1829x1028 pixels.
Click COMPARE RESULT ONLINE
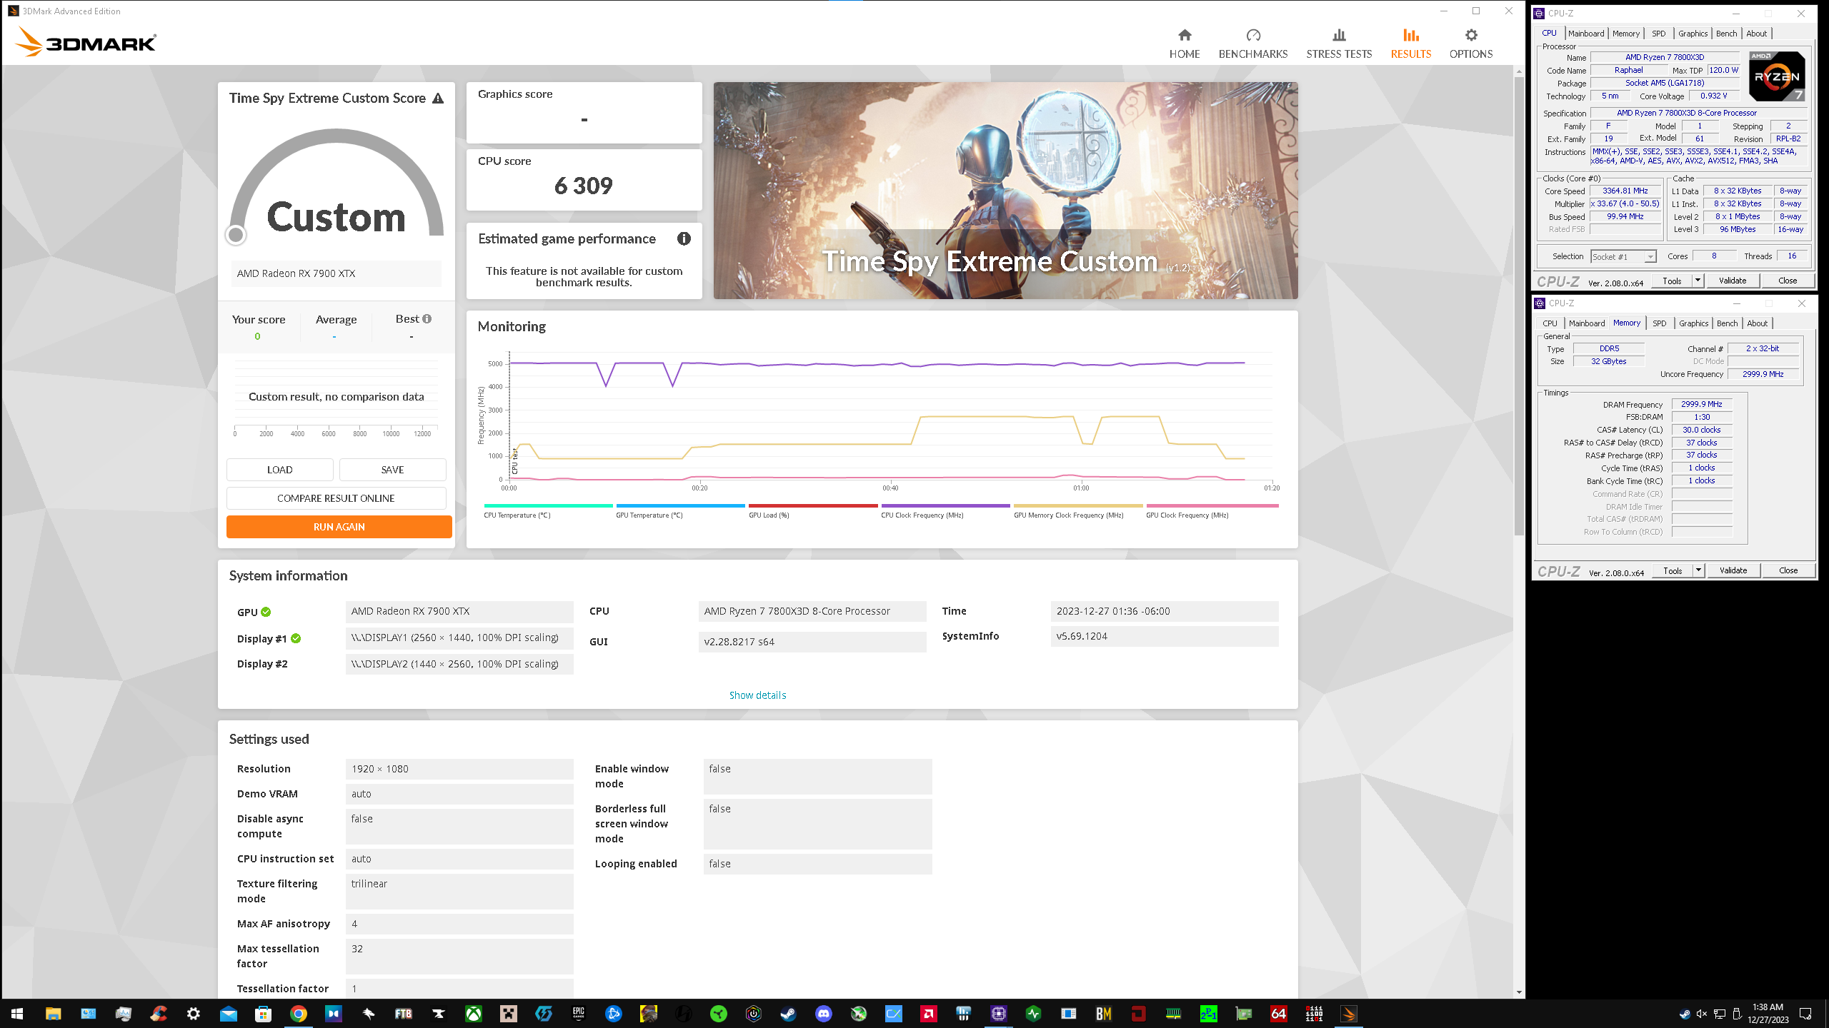click(336, 498)
